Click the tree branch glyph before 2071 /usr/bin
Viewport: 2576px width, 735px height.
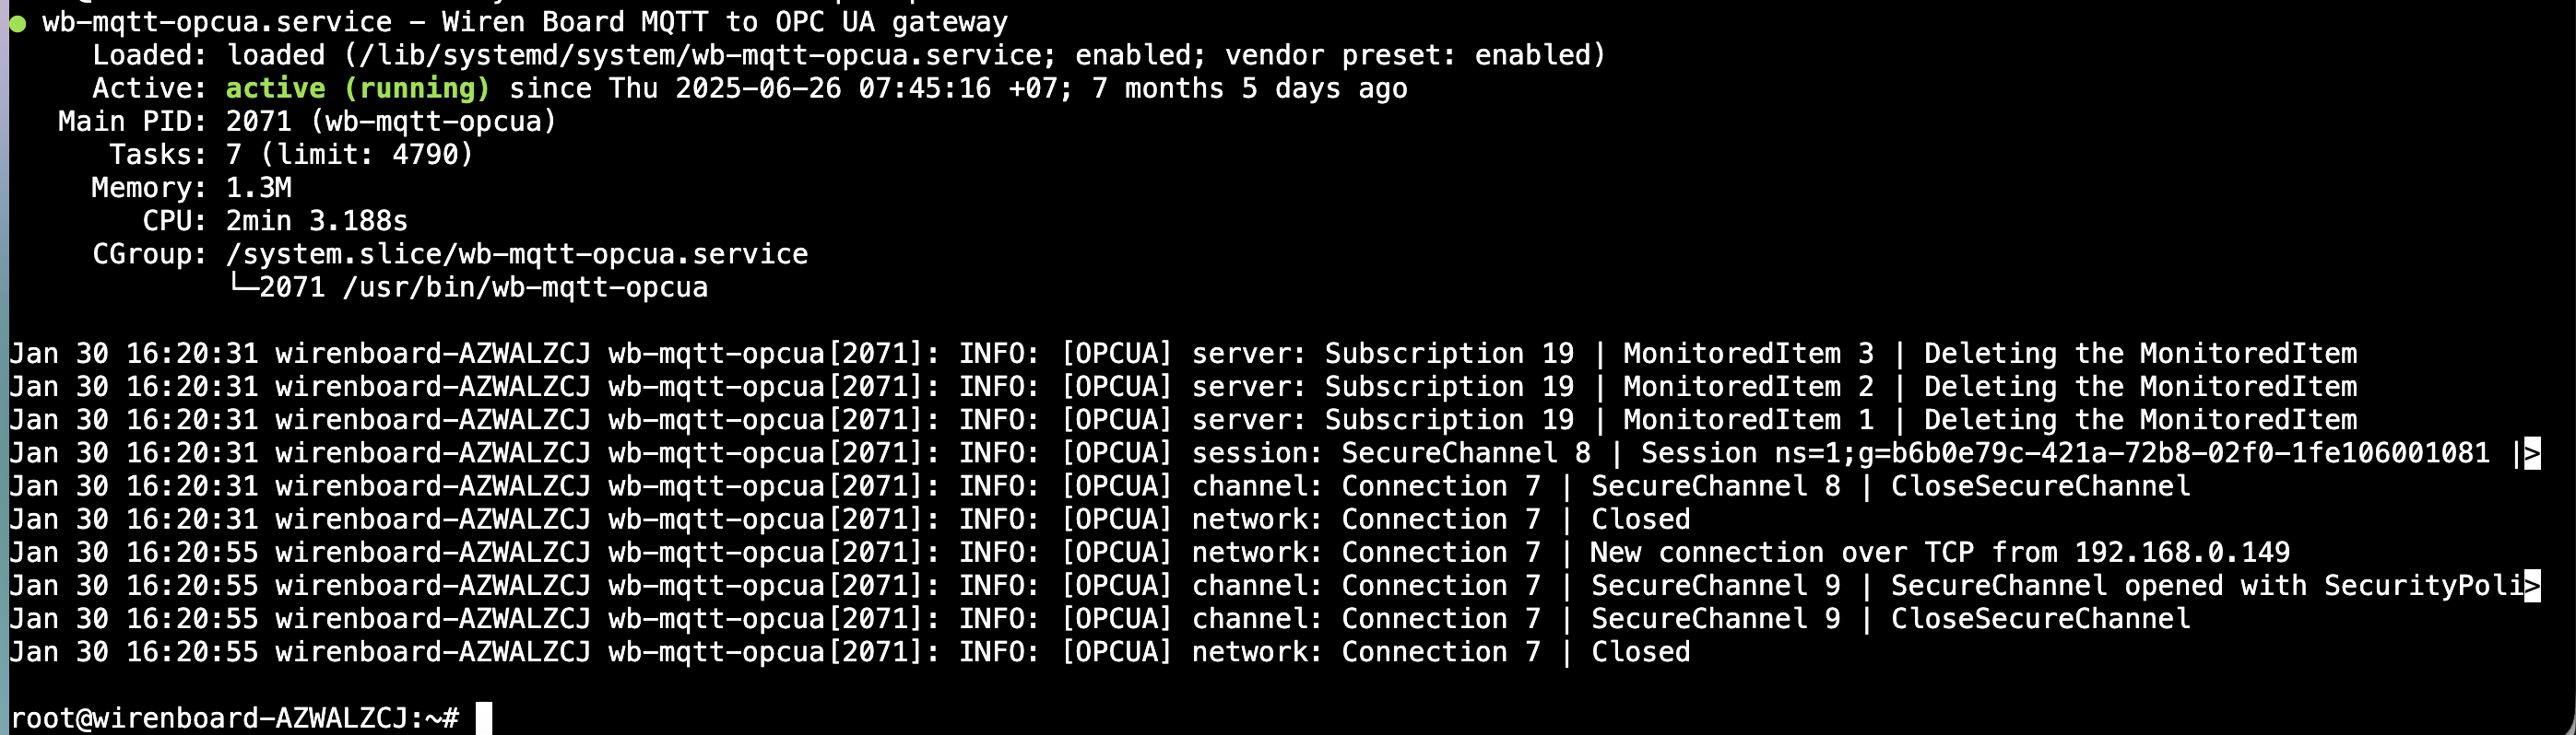click(x=243, y=286)
